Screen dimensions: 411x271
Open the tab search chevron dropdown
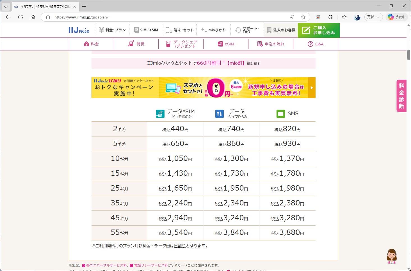[6, 6]
